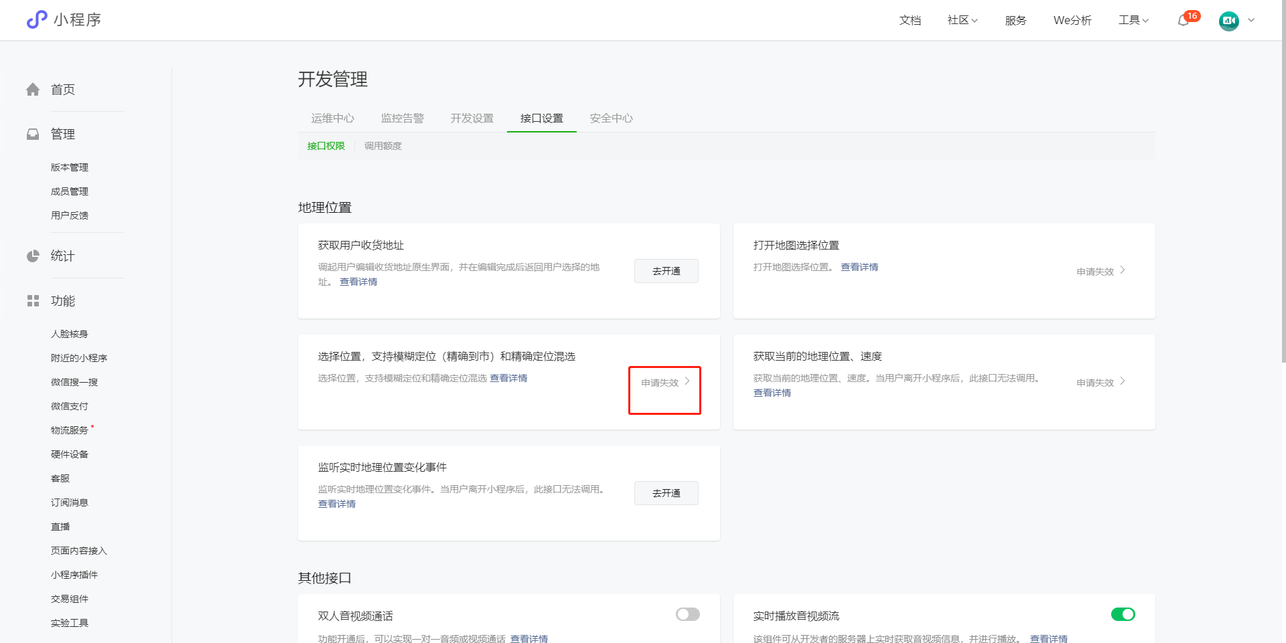This screenshot has height=643, width=1286.
Task: Click the 首页 home icon
Action: coord(33,90)
